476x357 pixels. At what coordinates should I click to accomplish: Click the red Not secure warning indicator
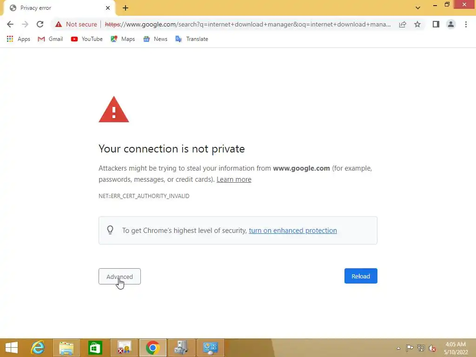coord(76,24)
